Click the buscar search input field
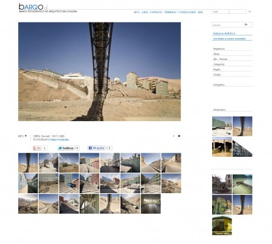 coord(228,25)
